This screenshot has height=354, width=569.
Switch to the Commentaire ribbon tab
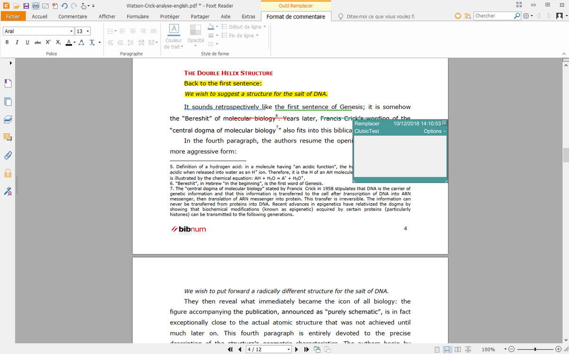point(73,17)
